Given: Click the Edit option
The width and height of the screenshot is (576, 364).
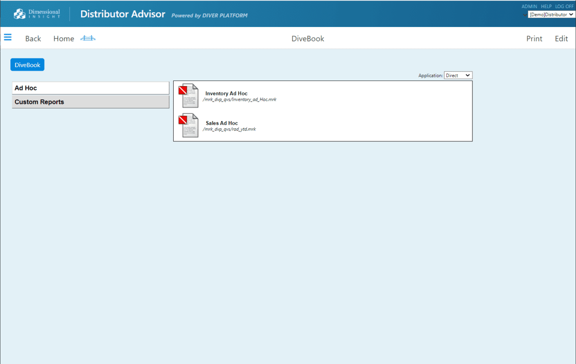Looking at the screenshot, I should click(561, 39).
